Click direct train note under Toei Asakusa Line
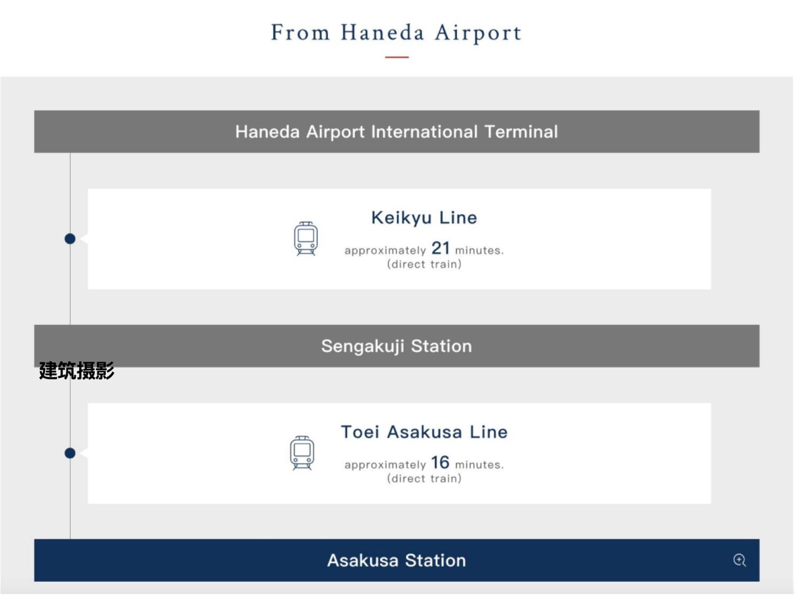Screen dimensions: 802x601 pyautogui.click(x=424, y=479)
